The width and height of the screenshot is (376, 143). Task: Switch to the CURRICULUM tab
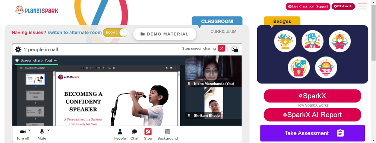click(x=223, y=31)
